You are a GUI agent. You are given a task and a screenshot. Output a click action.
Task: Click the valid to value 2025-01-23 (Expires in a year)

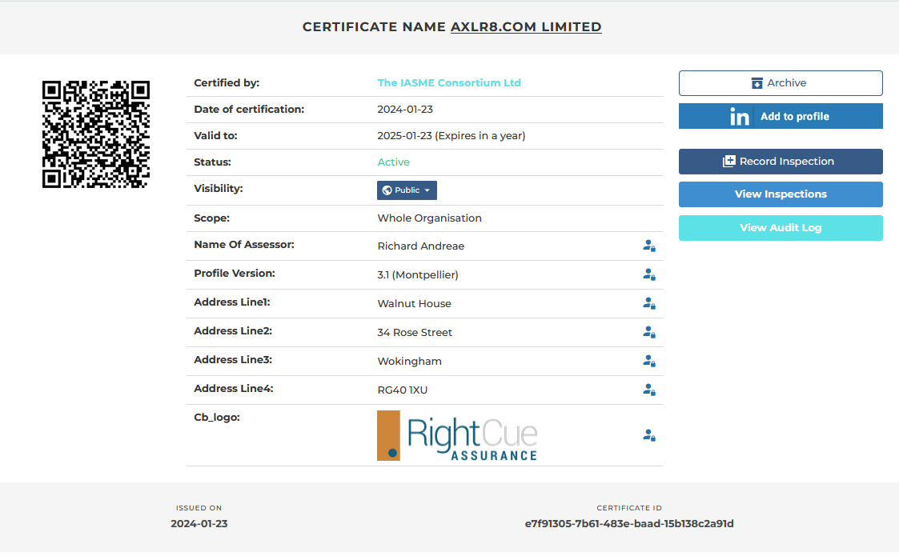point(452,136)
